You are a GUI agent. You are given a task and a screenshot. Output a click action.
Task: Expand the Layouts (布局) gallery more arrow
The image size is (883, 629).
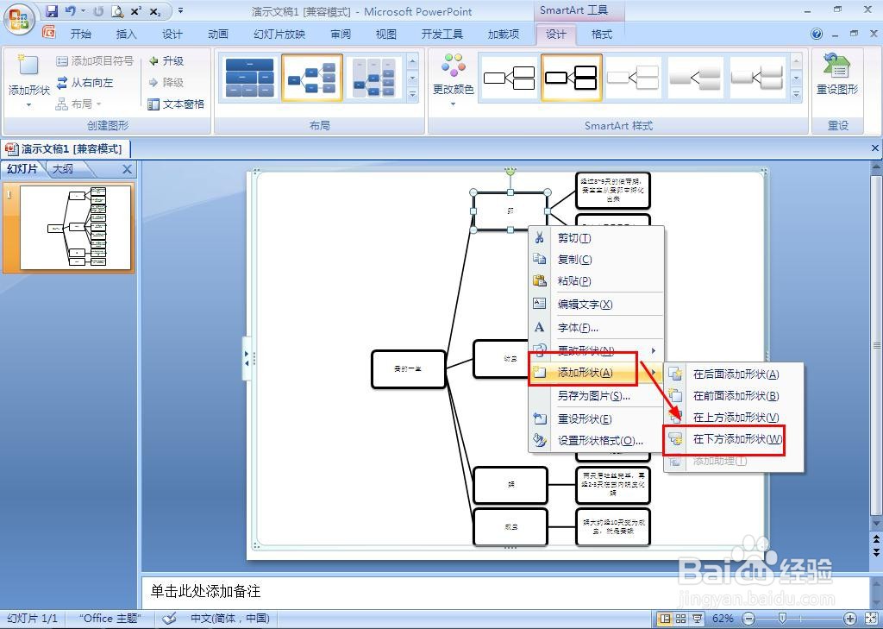click(413, 94)
